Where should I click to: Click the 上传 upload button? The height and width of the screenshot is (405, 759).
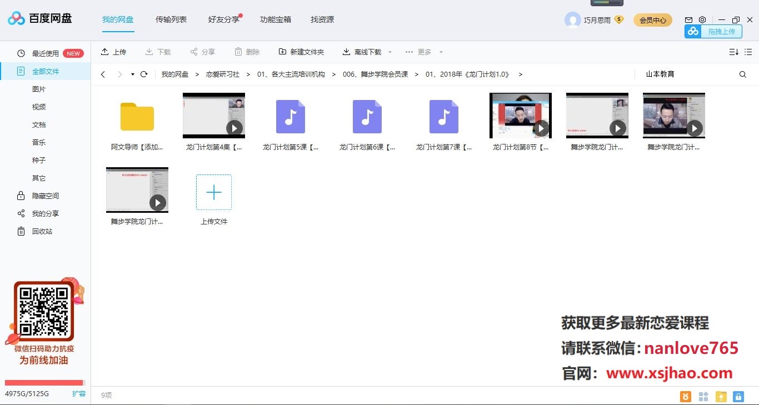113,52
